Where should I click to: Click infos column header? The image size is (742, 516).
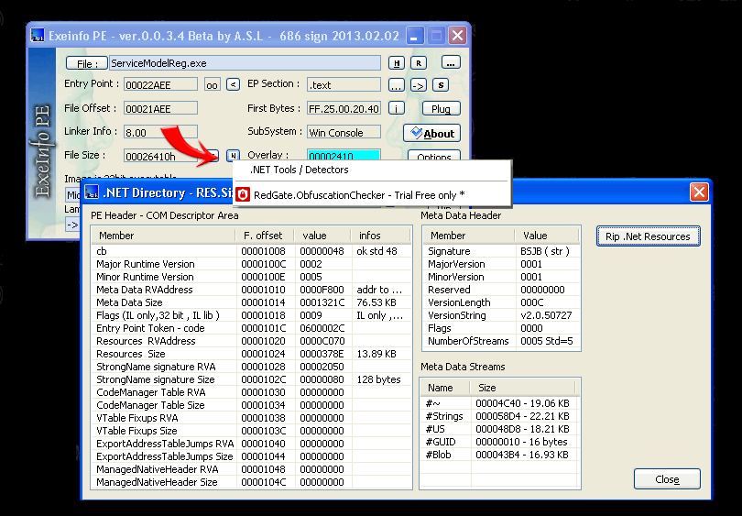click(x=380, y=236)
